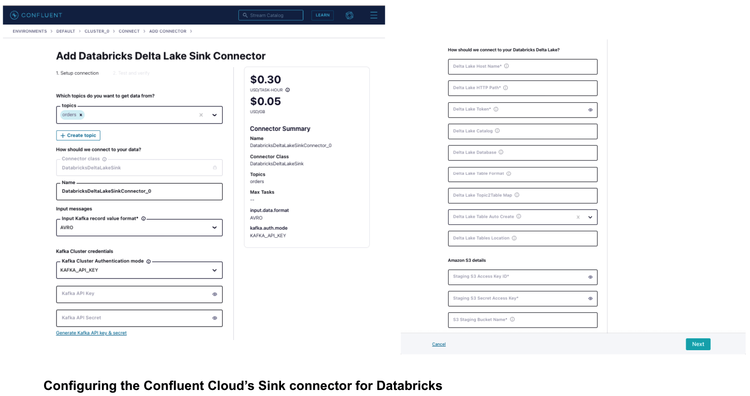Click the Confluent logo icon

pos(14,15)
